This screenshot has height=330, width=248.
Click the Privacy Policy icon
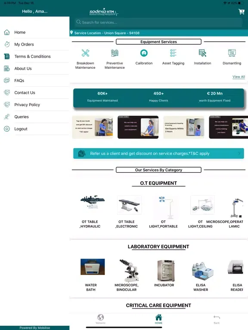click(x=7, y=104)
